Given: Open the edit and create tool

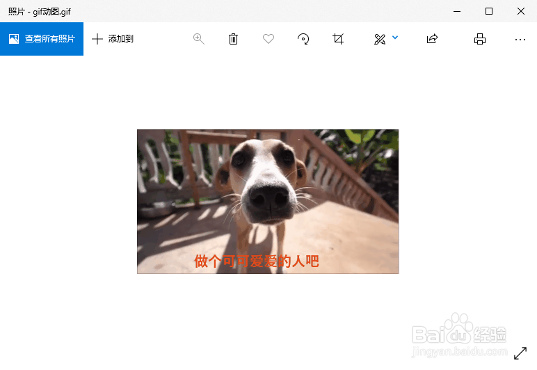Looking at the screenshot, I should pos(380,39).
